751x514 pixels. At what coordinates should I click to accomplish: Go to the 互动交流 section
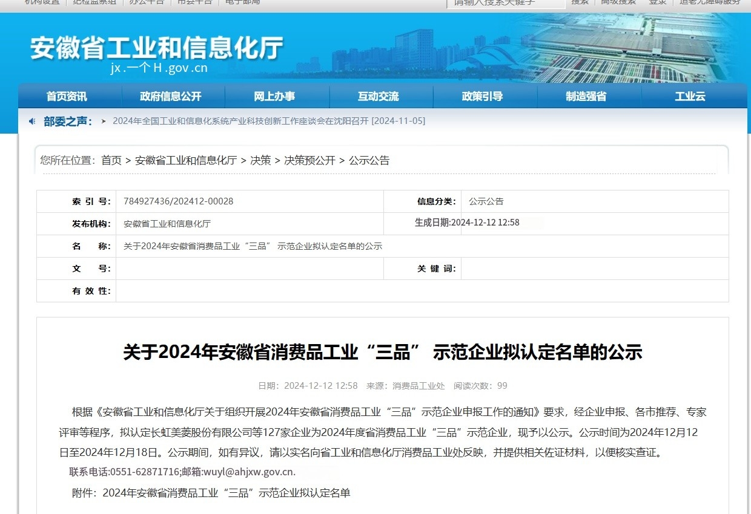coord(379,96)
